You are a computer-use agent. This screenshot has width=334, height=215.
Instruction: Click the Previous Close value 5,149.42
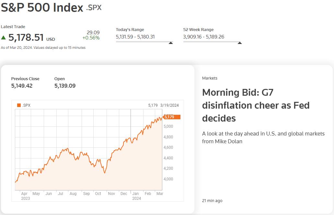pyautogui.click(x=22, y=86)
